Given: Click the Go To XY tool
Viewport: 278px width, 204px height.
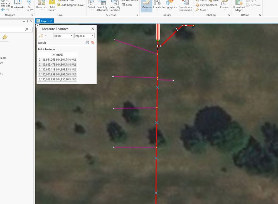Looking at the screenshot, I should point(29,6).
